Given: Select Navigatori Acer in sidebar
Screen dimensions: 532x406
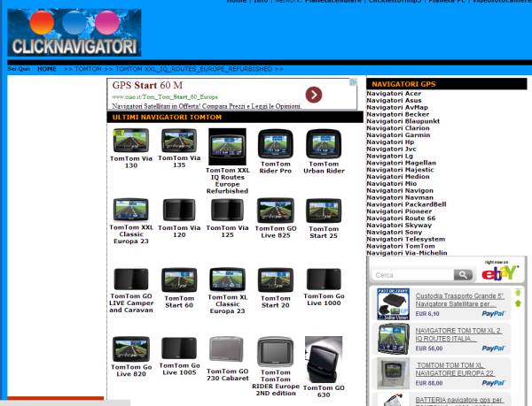Looking at the screenshot, I should [x=394, y=94].
